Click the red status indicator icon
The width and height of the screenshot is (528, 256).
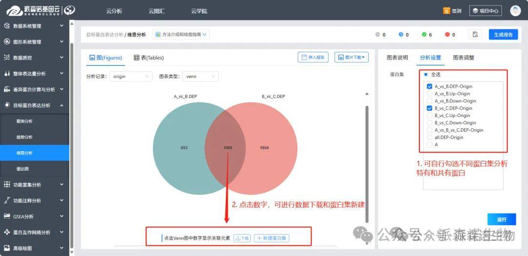point(447,35)
